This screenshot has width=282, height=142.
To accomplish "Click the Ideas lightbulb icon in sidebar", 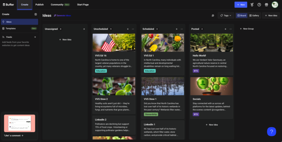I will pos(3,22).
